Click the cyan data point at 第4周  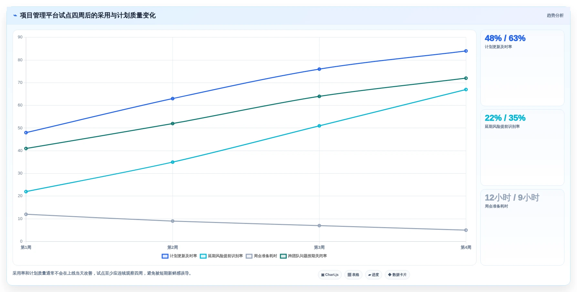point(466,90)
